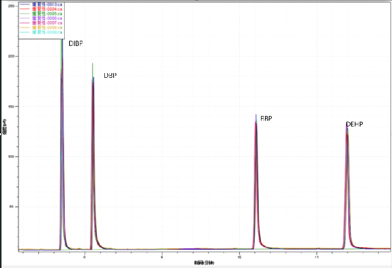This screenshot has width=392, height=268.
Task: Select the magenta 0007 legend entry text
Action: (47, 23)
